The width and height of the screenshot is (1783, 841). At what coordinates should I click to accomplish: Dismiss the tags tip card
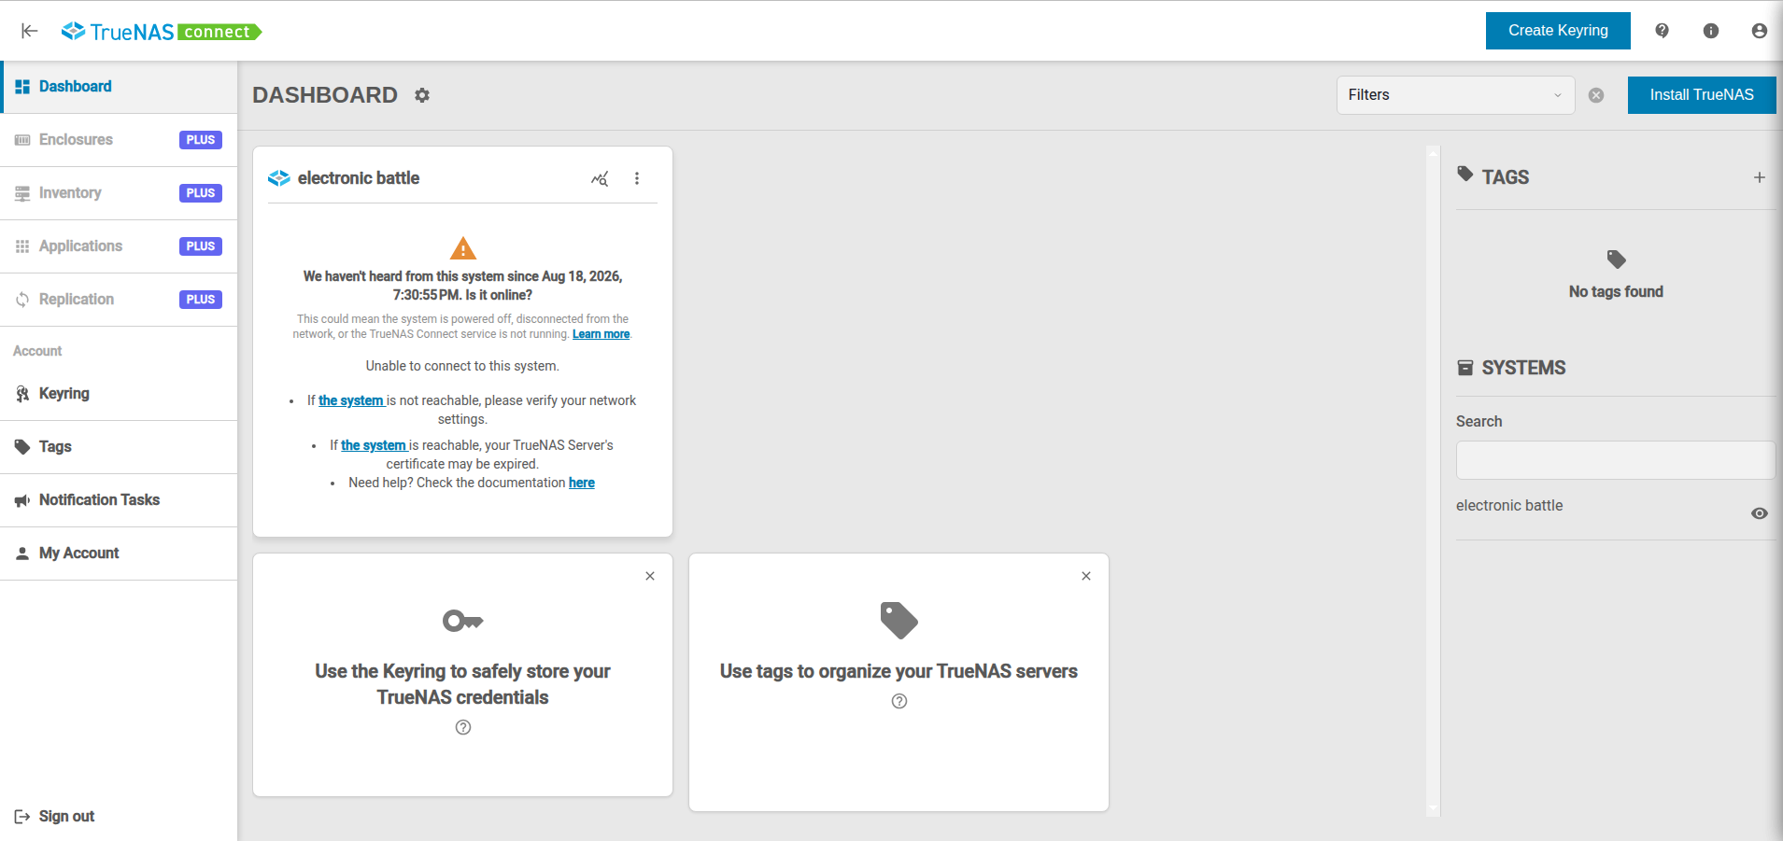point(1086,576)
